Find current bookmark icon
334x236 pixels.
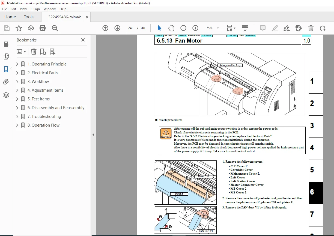pyautogui.click(x=52, y=52)
